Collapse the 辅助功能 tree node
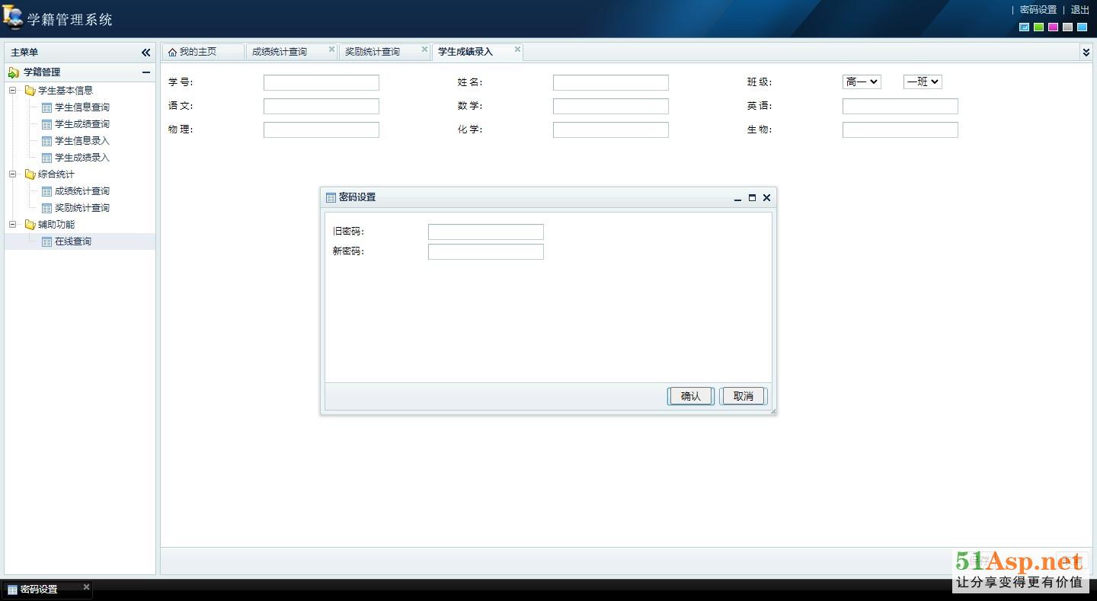Screen dimensions: 1097x601 (x=12, y=225)
